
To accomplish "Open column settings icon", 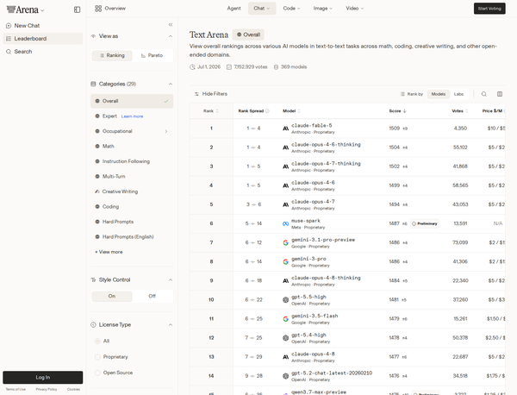I will [500, 94].
